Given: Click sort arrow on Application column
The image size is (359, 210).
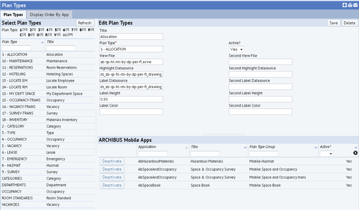Looking at the screenshot, I should click(x=187, y=147).
